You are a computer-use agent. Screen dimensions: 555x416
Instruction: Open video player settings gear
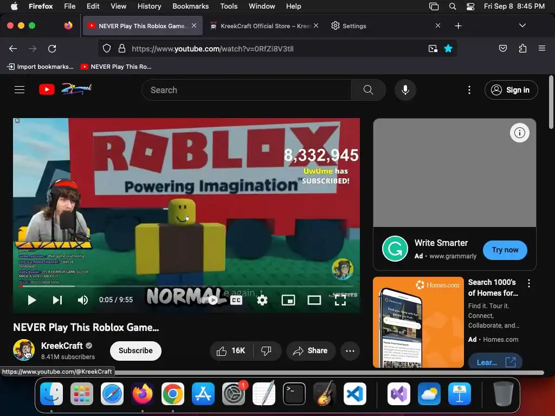point(262,300)
